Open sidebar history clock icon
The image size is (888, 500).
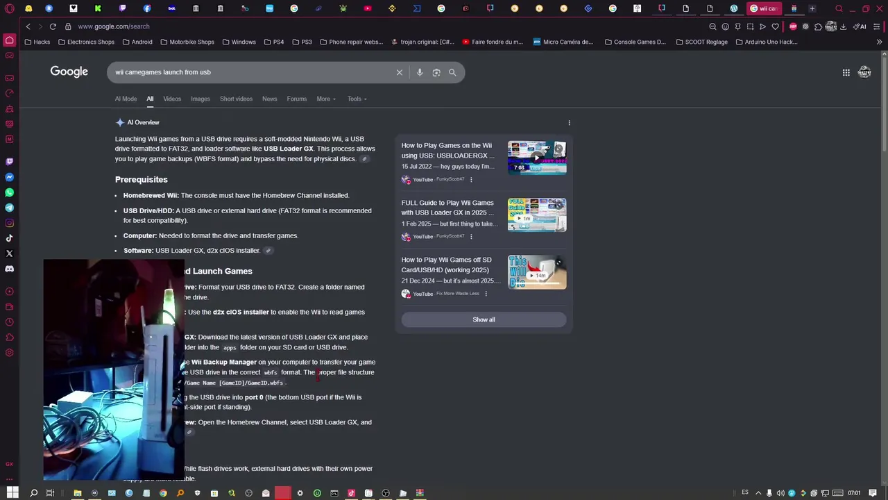tap(9, 322)
